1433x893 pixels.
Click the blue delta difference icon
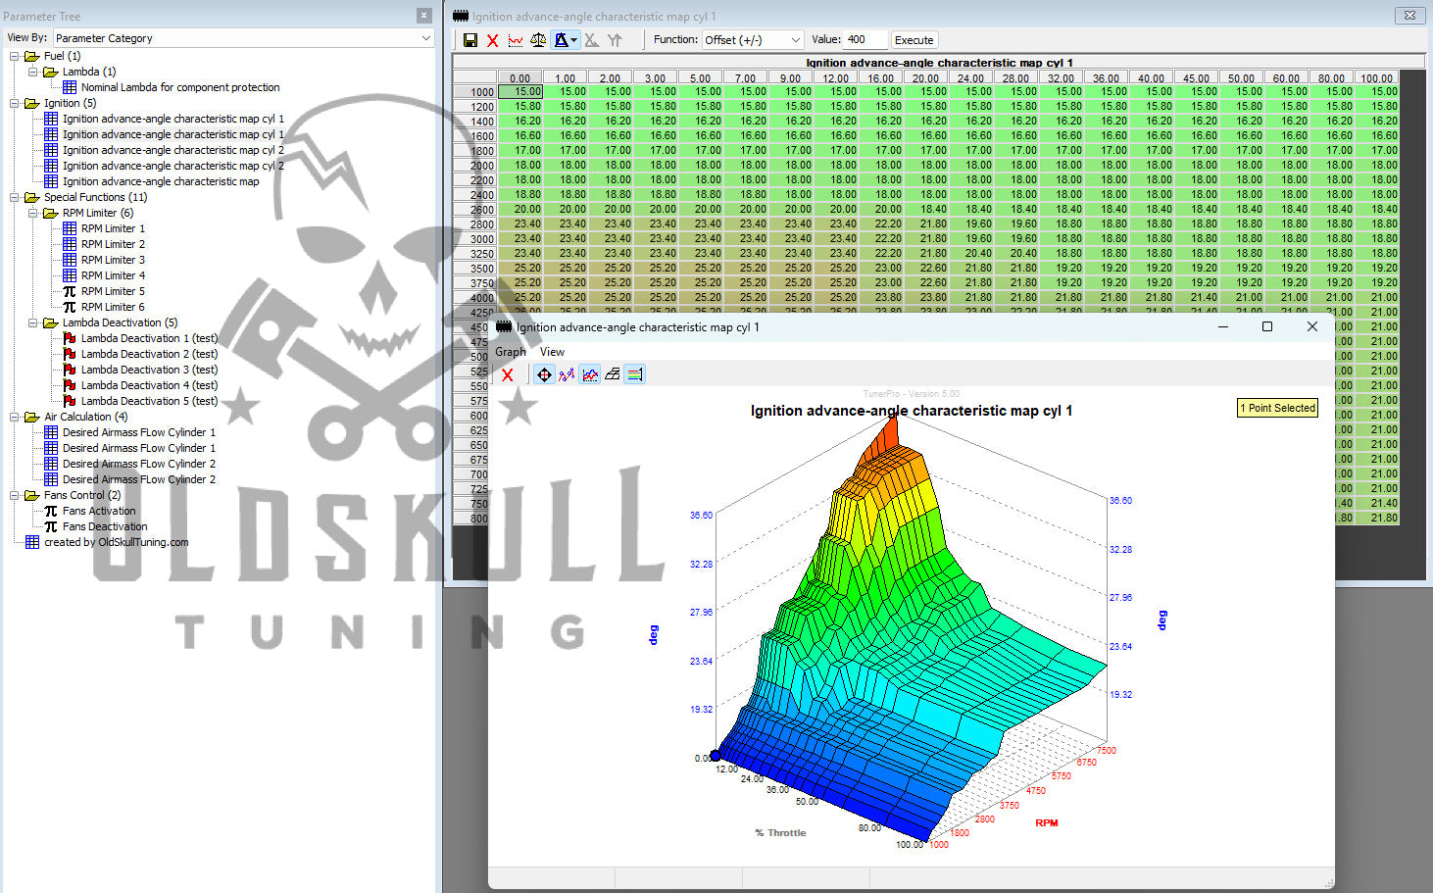point(561,40)
